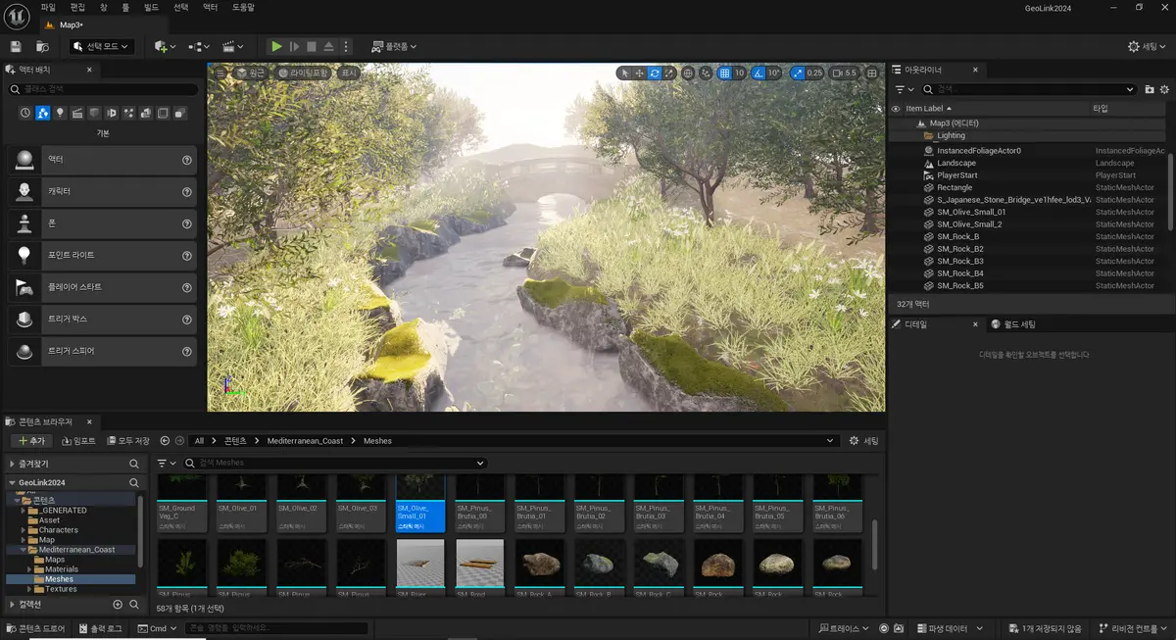
Task: Toggle rotation angle snapping in viewport
Action: coord(759,73)
